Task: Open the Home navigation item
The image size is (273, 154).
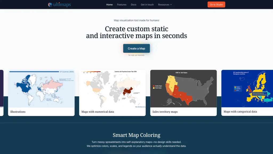Action: 109,5
